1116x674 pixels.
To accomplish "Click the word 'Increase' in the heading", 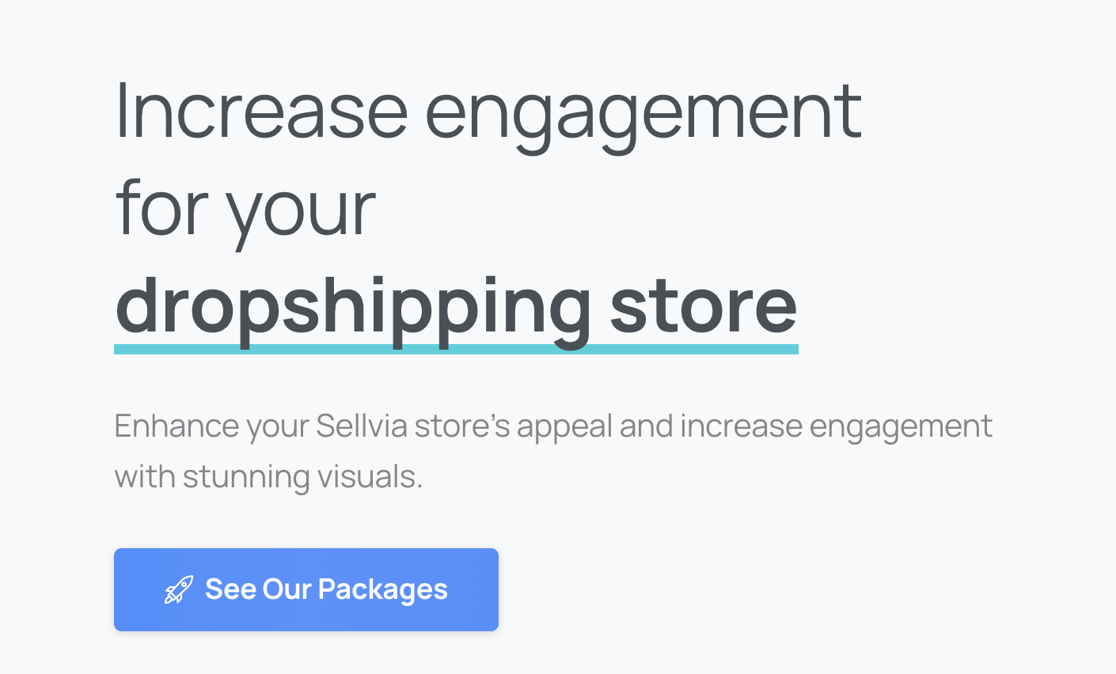I will [261, 111].
